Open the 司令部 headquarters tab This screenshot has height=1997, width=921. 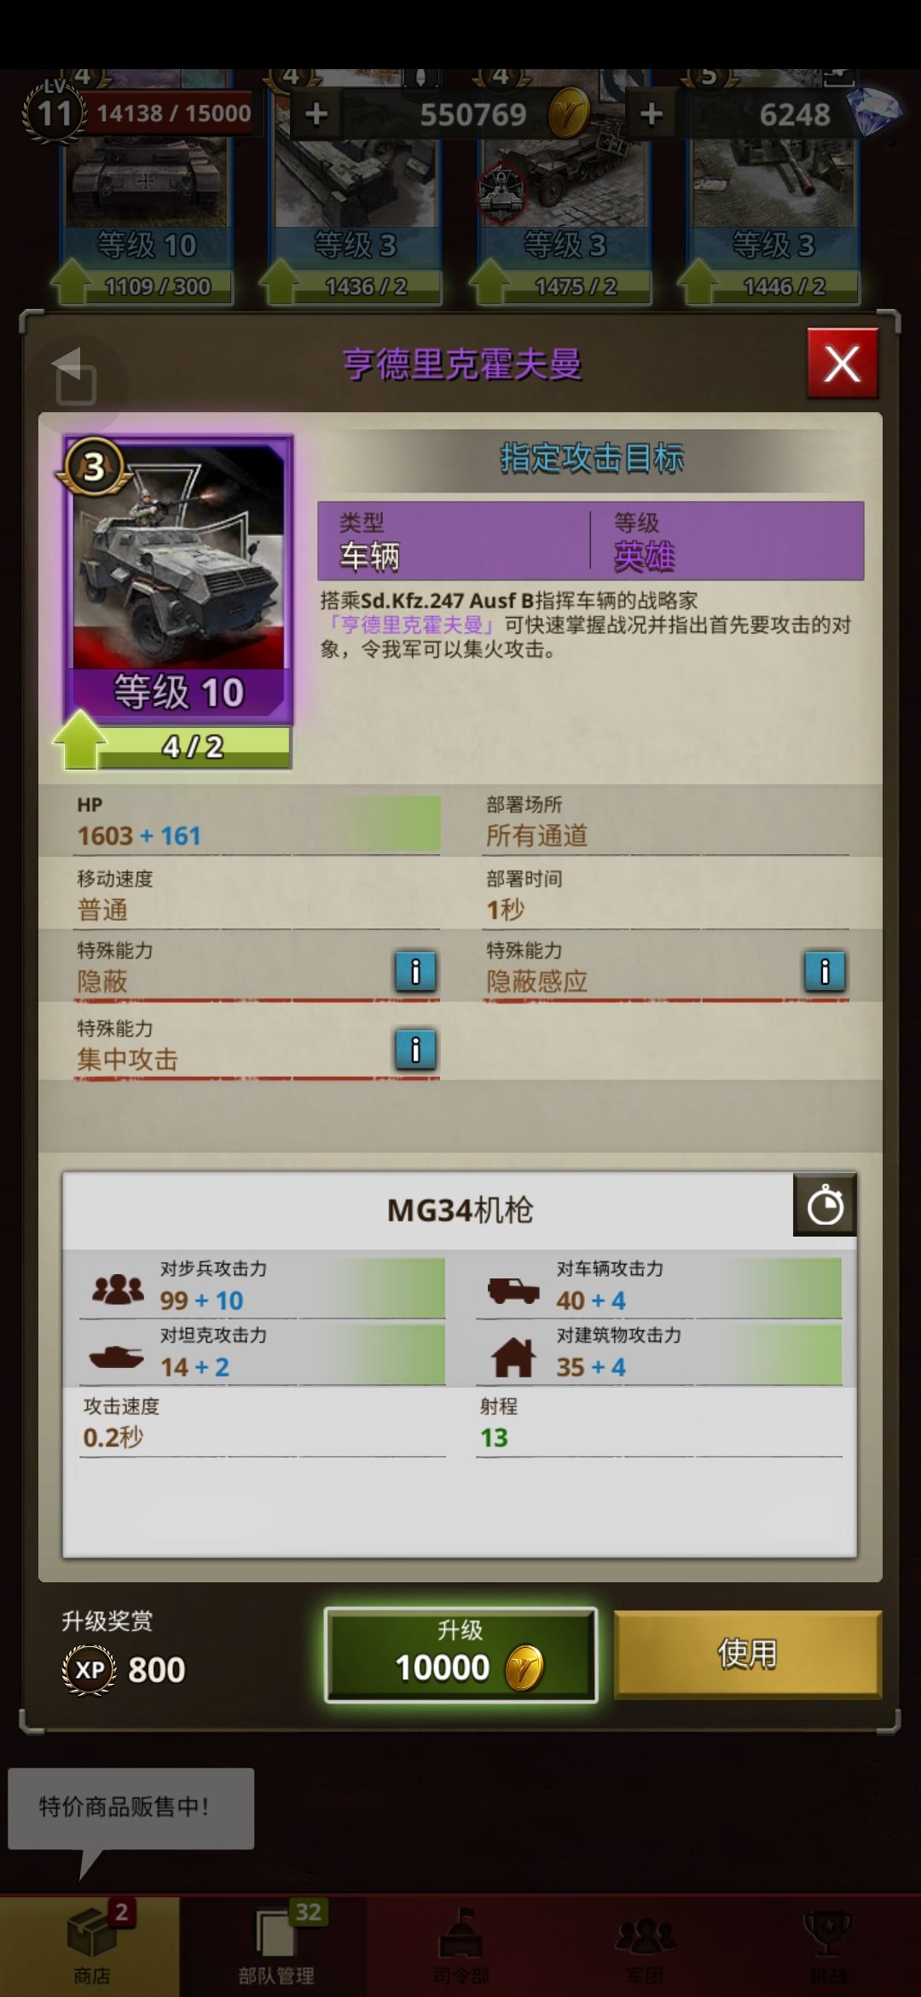pos(460,1946)
